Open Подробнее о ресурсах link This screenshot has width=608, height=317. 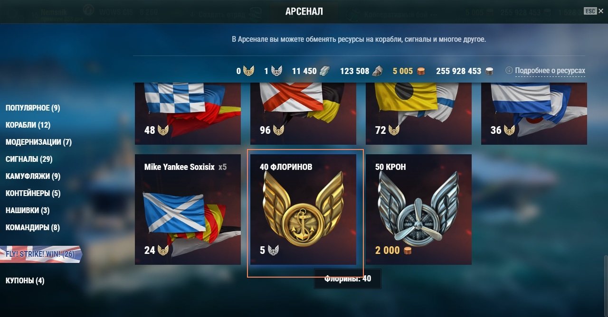coord(550,71)
